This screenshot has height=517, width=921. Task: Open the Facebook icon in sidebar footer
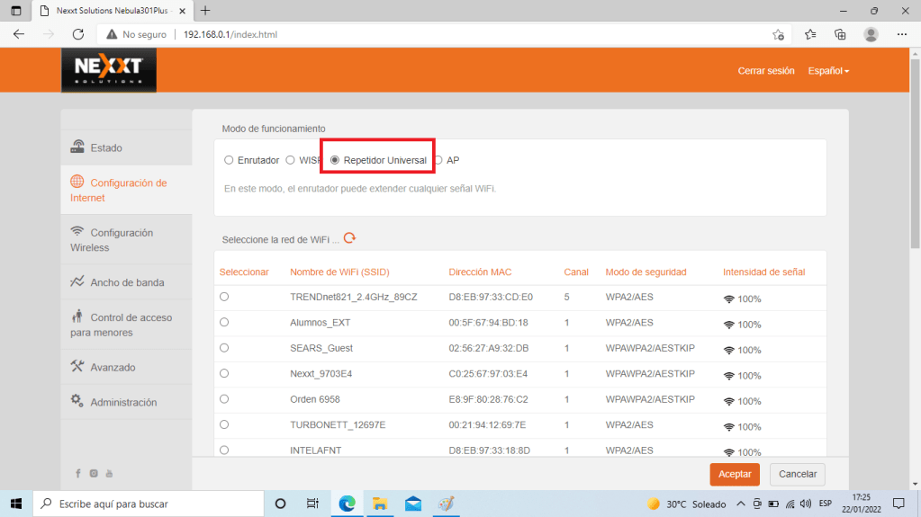(x=78, y=473)
